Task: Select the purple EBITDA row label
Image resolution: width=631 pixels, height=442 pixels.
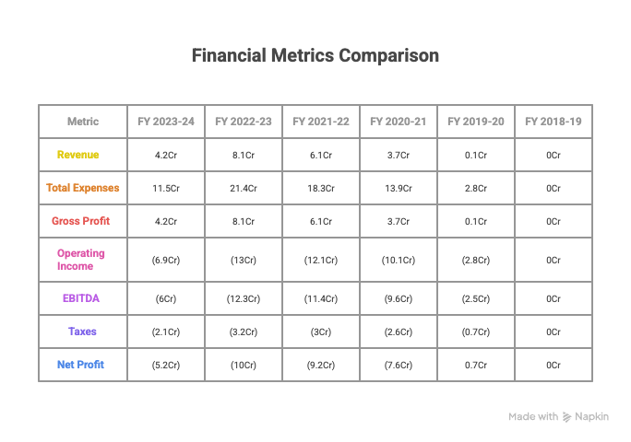Action: pyautogui.click(x=82, y=298)
